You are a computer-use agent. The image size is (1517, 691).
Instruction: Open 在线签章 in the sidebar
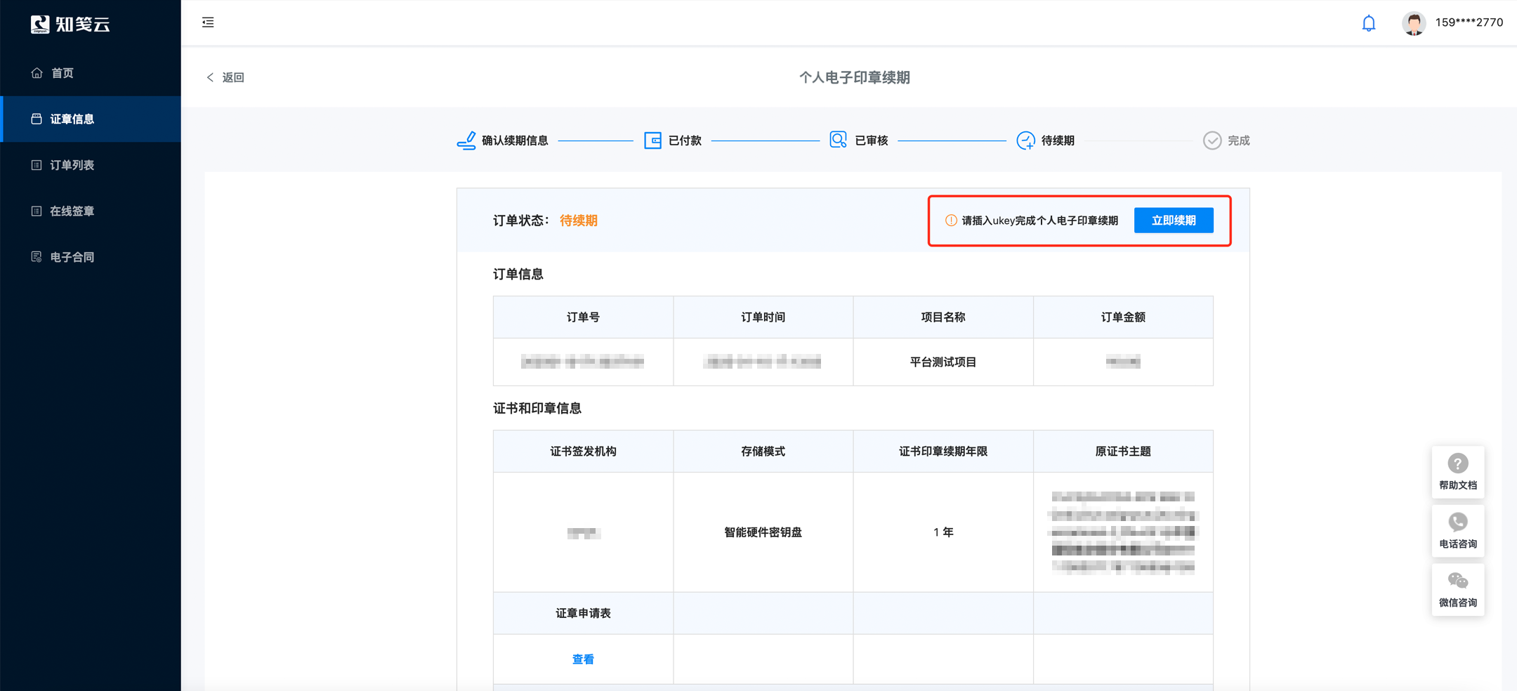click(91, 211)
